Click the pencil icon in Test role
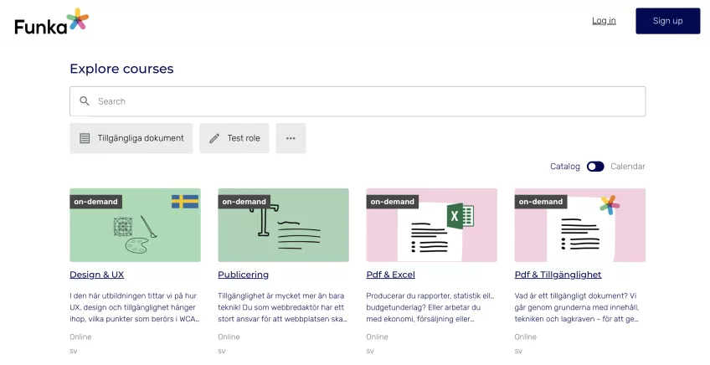Image resolution: width=710 pixels, height=365 pixels. tap(214, 138)
